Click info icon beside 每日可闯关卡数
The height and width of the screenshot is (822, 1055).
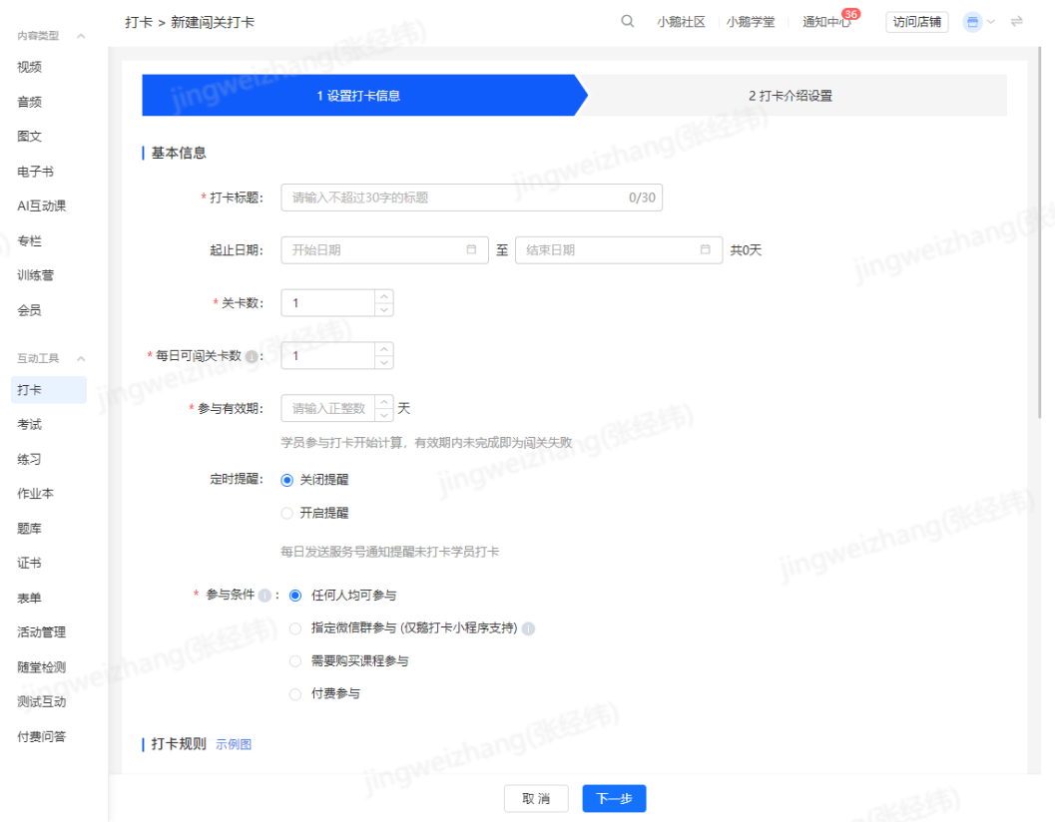[x=251, y=356]
